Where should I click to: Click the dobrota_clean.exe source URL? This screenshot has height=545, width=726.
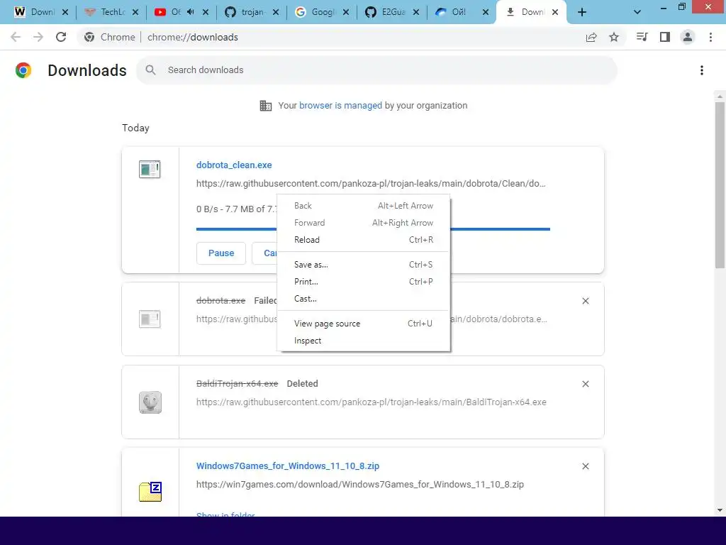click(x=371, y=184)
